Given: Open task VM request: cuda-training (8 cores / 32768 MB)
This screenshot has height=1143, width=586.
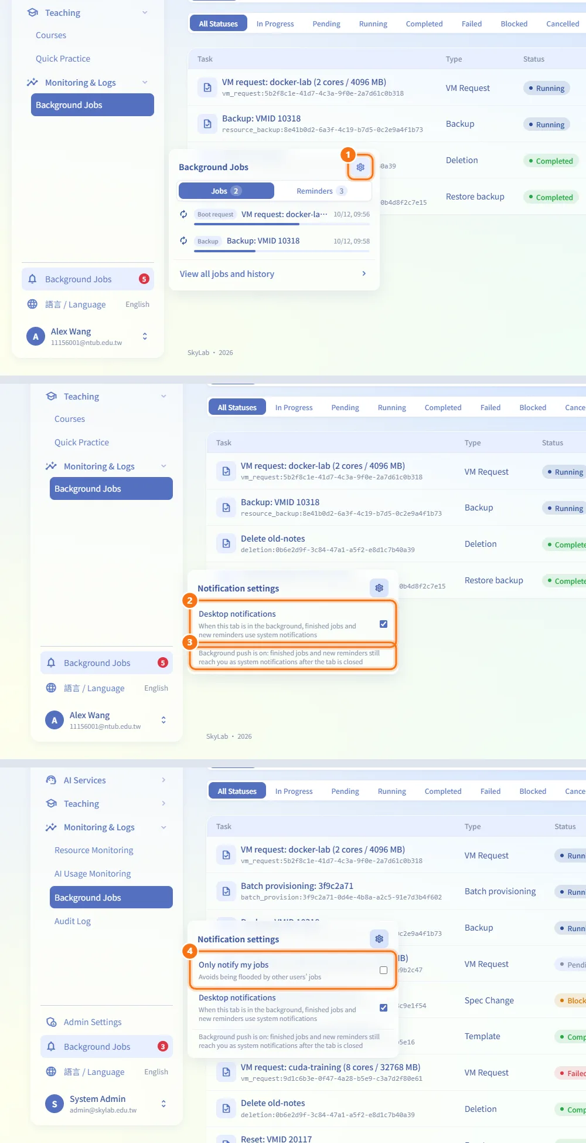Looking at the screenshot, I should click(x=331, y=1067).
